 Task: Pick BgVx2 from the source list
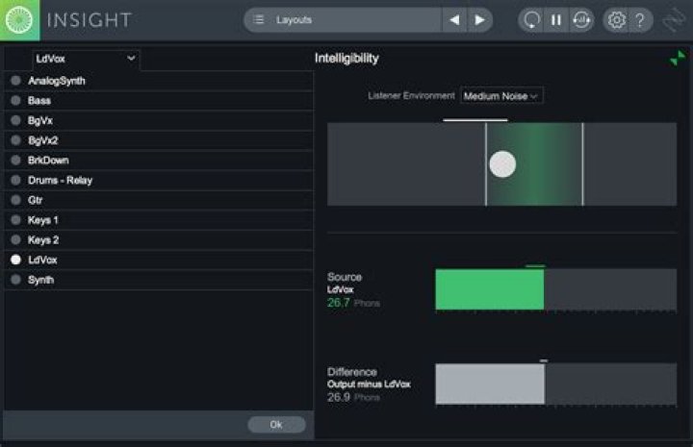[x=15, y=140]
